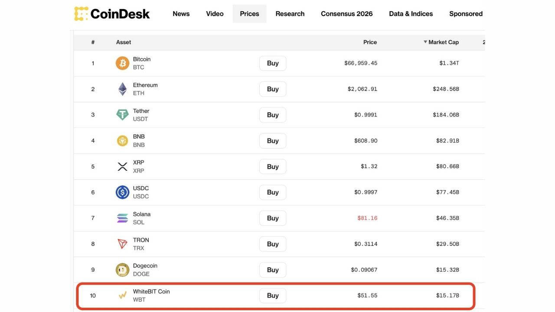Select the Dogecoin DOGE logo icon
This screenshot has width=555, height=312.
pyautogui.click(x=122, y=269)
